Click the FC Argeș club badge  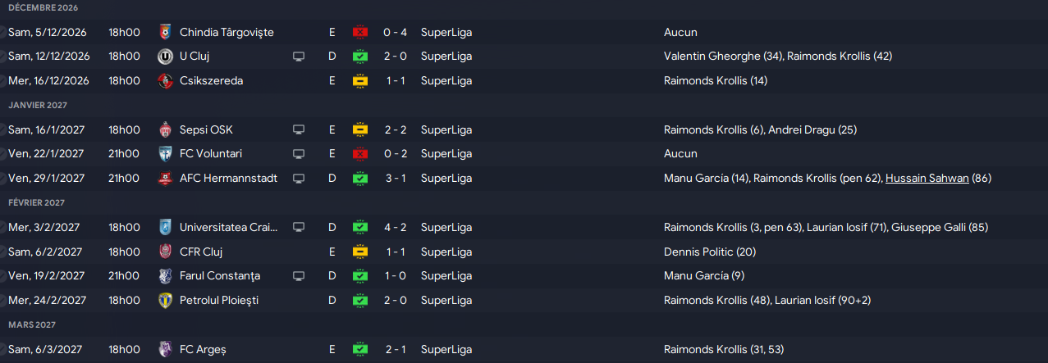165,349
